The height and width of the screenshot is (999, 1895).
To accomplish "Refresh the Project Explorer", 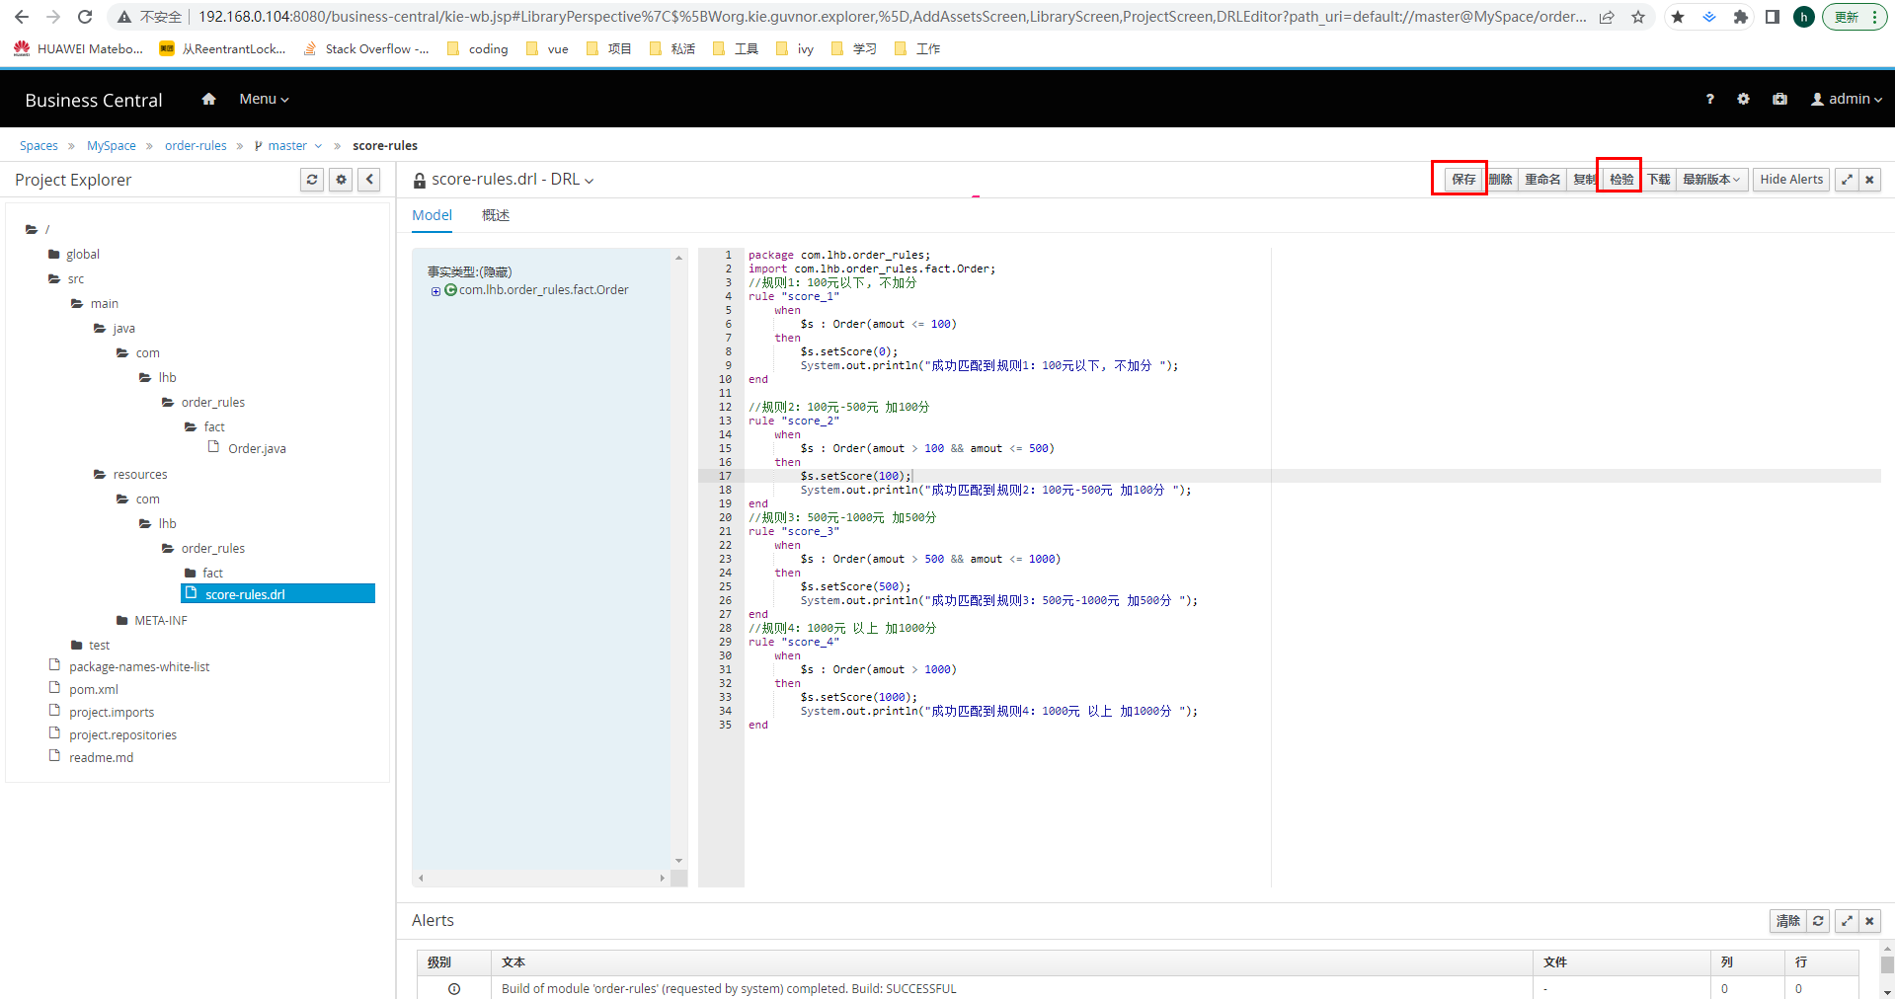I will [312, 180].
